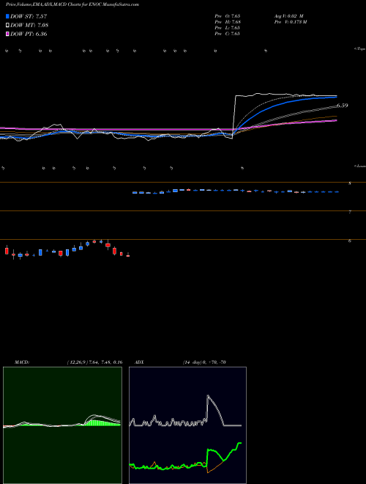
Task: Click the '<Tops' marker label
Action: click(360, 49)
